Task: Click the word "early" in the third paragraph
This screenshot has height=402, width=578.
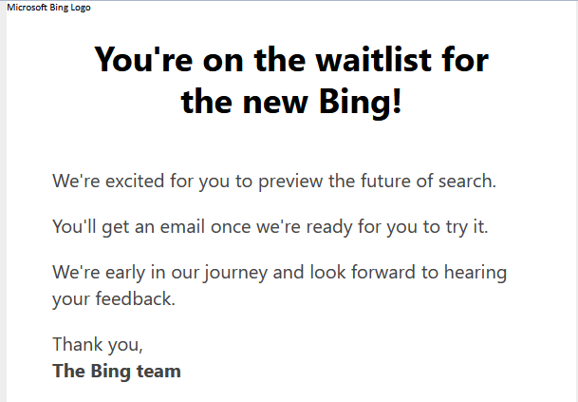Action: tap(125, 273)
